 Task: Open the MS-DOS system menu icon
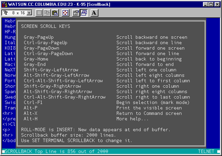click(5, 4)
